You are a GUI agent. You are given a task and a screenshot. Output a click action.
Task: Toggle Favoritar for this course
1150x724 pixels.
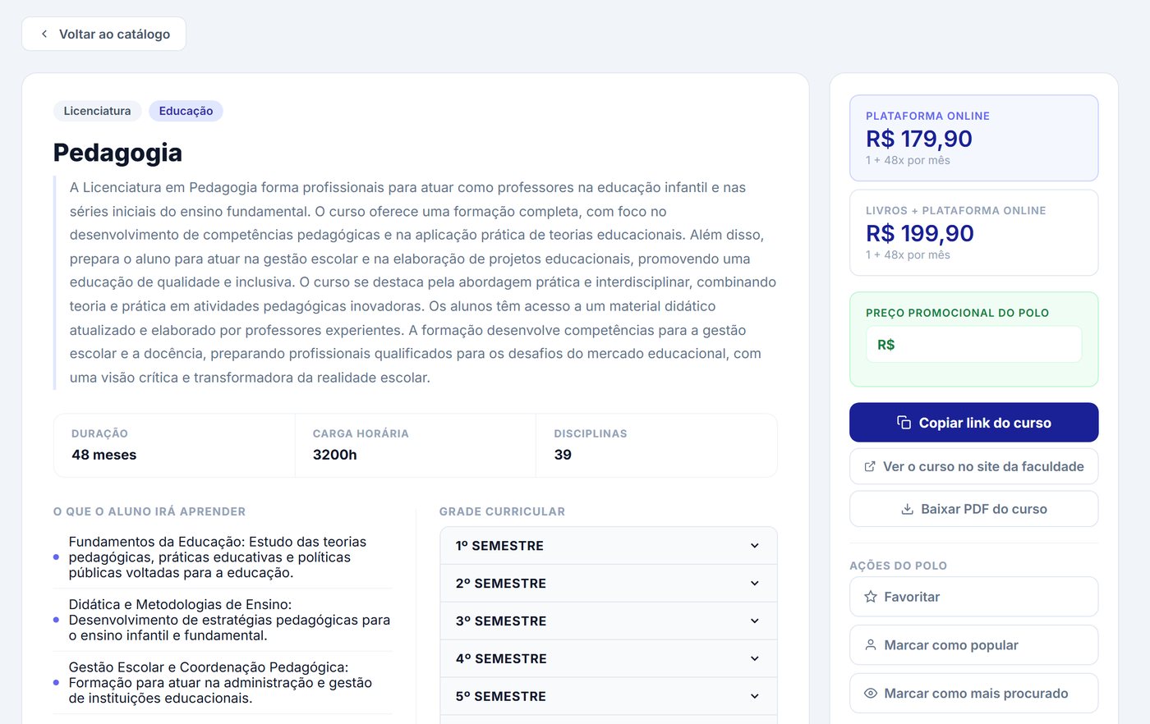[x=973, y=597]
